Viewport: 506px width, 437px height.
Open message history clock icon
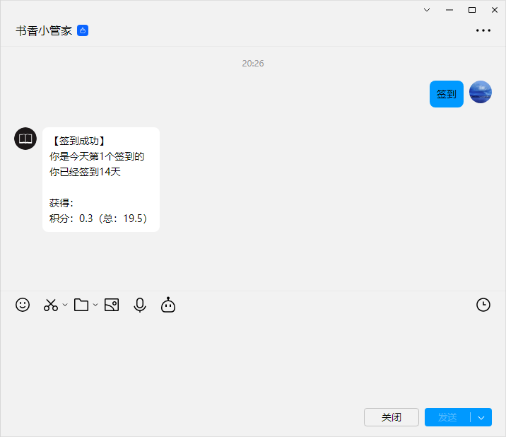(483, 305)
